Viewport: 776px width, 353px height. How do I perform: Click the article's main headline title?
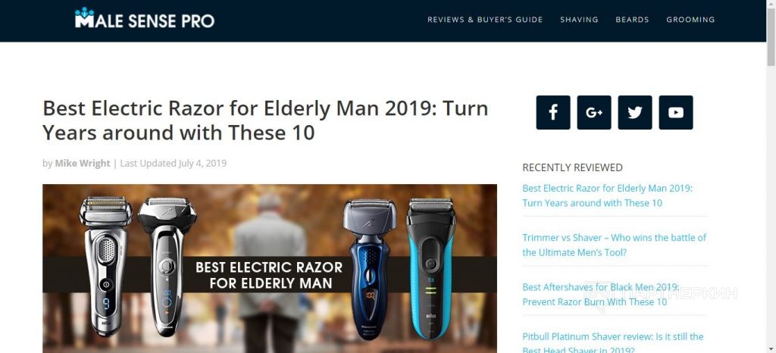[265, 120]
